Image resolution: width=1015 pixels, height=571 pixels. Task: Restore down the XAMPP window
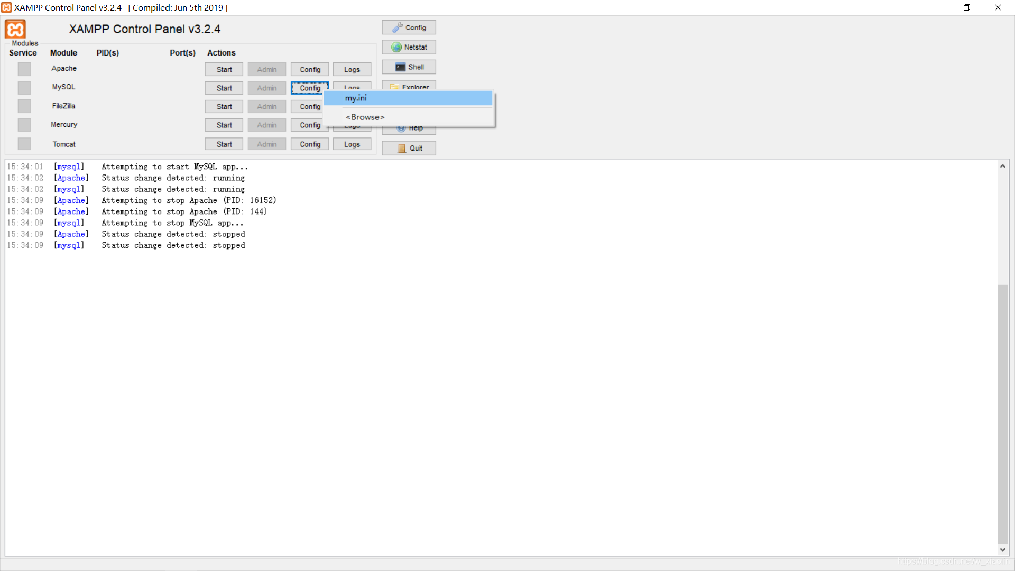967,7
